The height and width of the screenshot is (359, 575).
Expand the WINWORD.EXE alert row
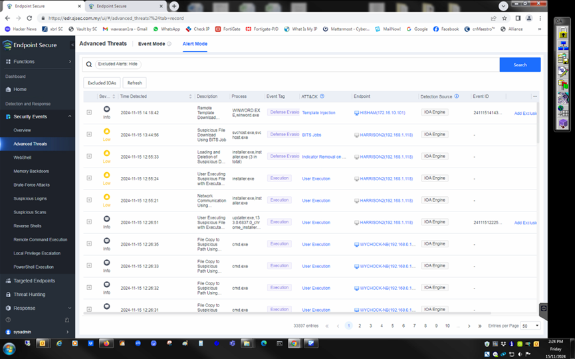[x=89, y=112]
